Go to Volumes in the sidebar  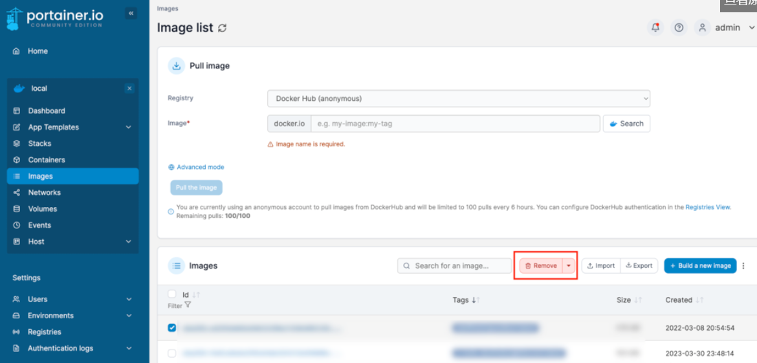[x=43, y=209]
